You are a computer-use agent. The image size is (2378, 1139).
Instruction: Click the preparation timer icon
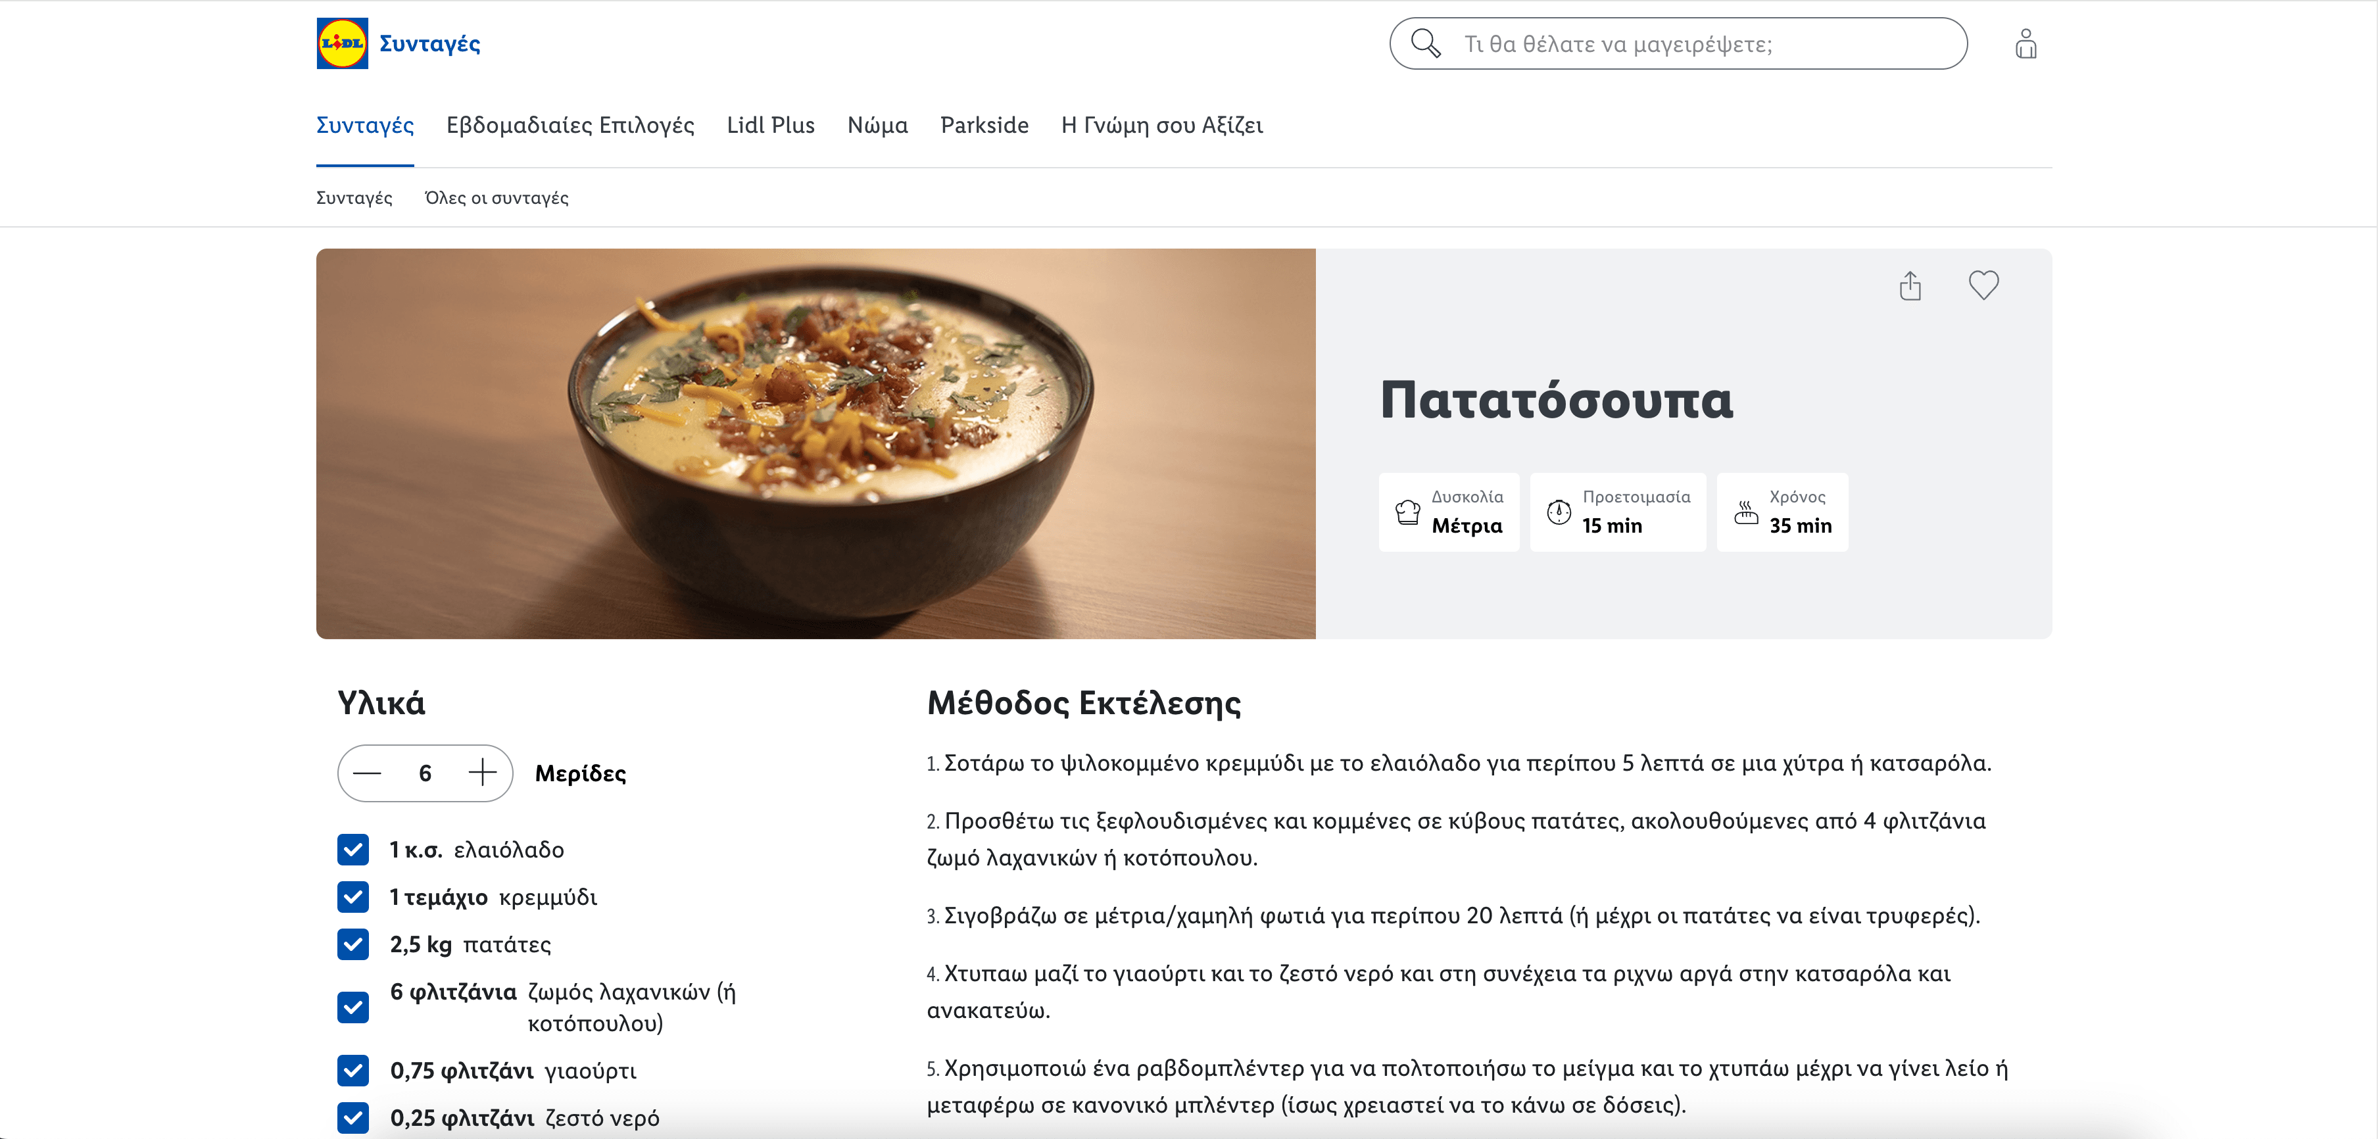pos(1558,512)
